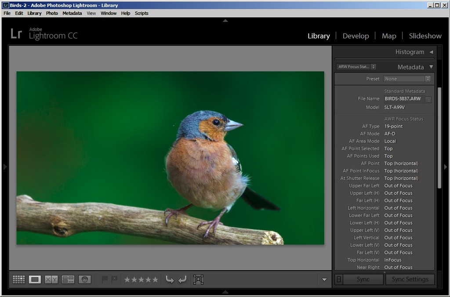Open People face view

pos(85,279)
